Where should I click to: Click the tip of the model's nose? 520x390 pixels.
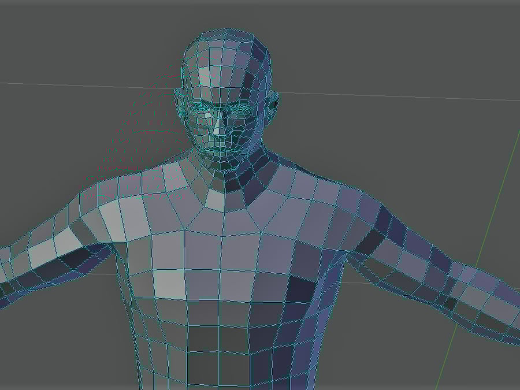(x=219, y=140)
